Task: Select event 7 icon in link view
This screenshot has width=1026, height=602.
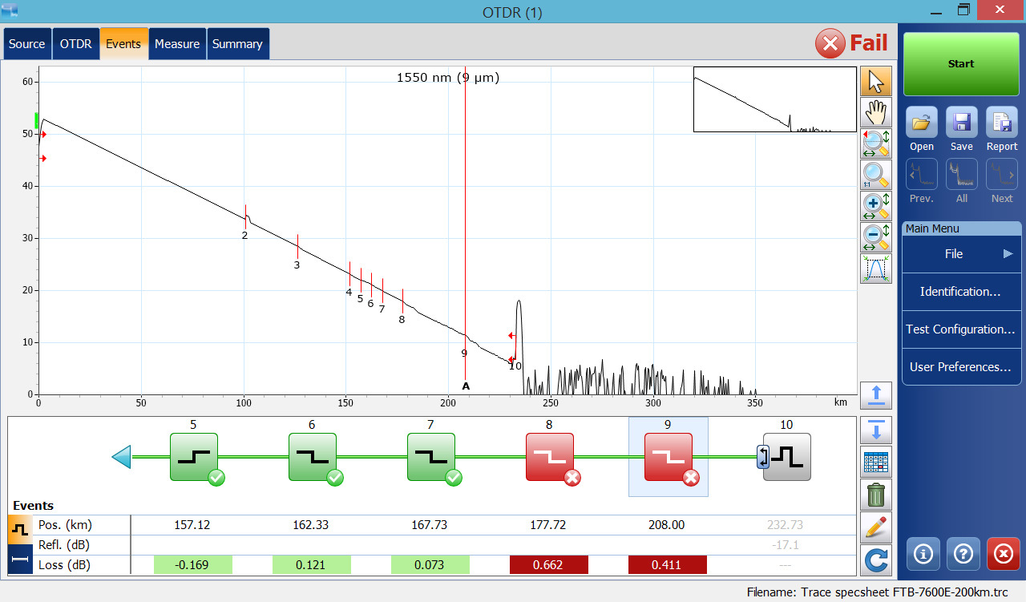Action: pyautogui.click(x=431, y=457)
